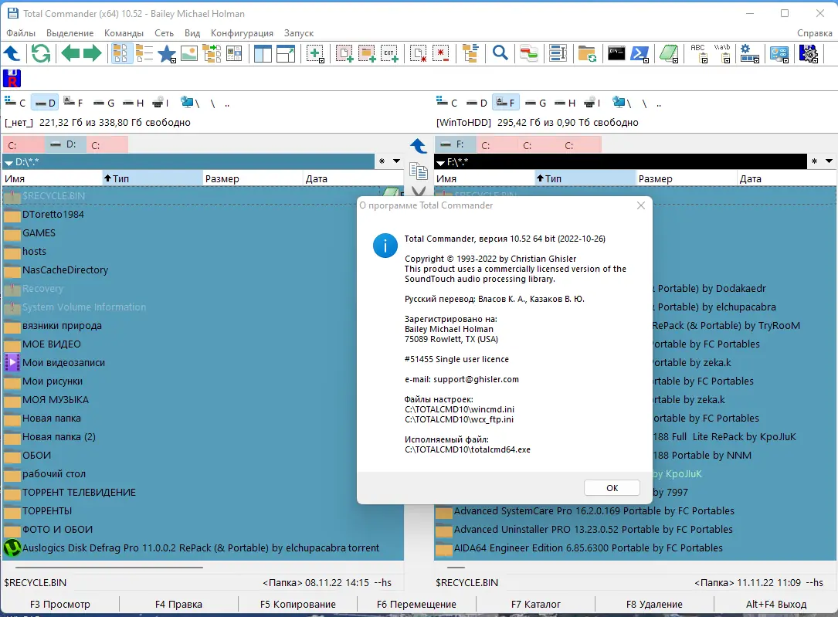Select the GAMES folder
Viewport: 838px width, 617px height.
(40, 232)
